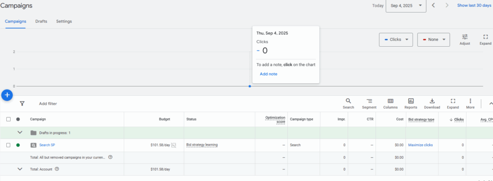
Task: Click the Download icon
Action: pyautogui.click(x=432, y=103)
